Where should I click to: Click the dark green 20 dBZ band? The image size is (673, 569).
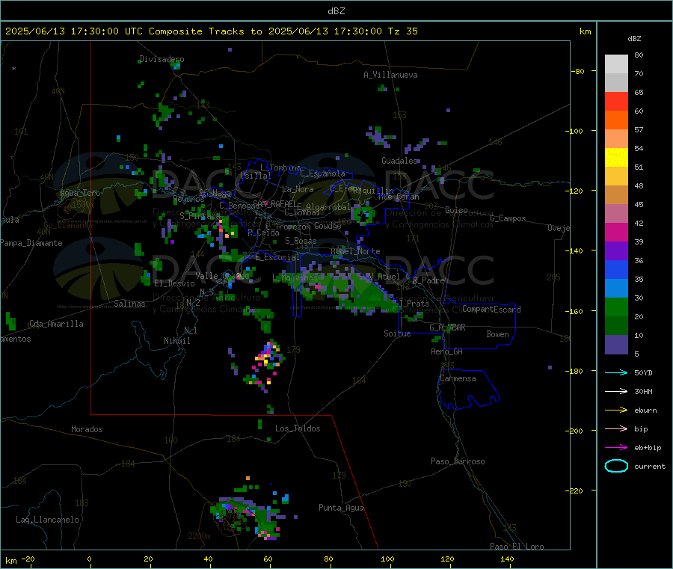[616, 325]
